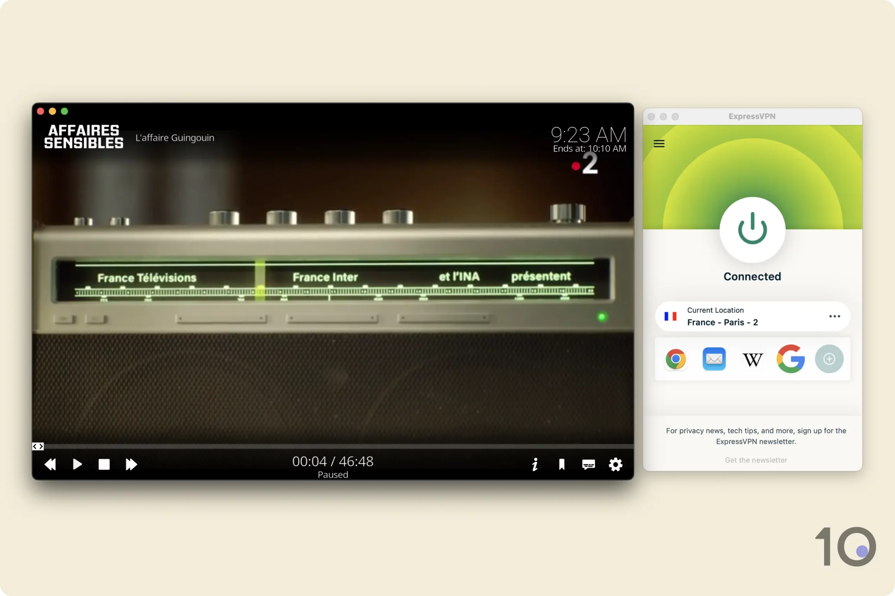Click the expand/collapse sidebar arrow
This screenshot has height=596, width=895.
pyautogui.click(x=38, y=446)
